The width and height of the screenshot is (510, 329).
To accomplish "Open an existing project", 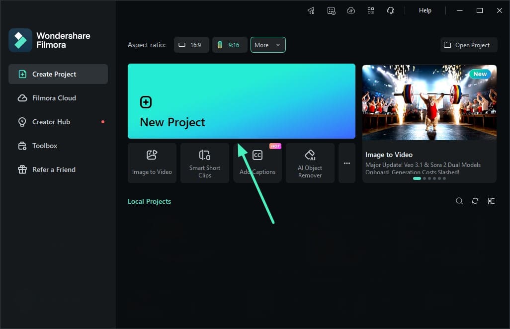I will 468,45.
